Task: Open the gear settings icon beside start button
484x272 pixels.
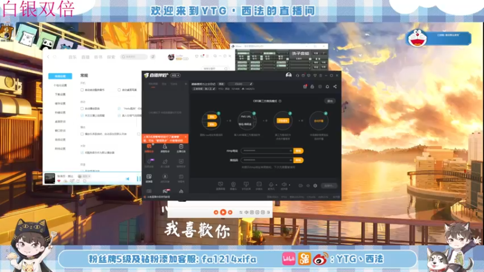Action: [x=315, y=186]
